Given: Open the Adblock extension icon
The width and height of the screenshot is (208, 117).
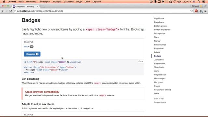Looking at the screenshot, I should coord(196,11).
